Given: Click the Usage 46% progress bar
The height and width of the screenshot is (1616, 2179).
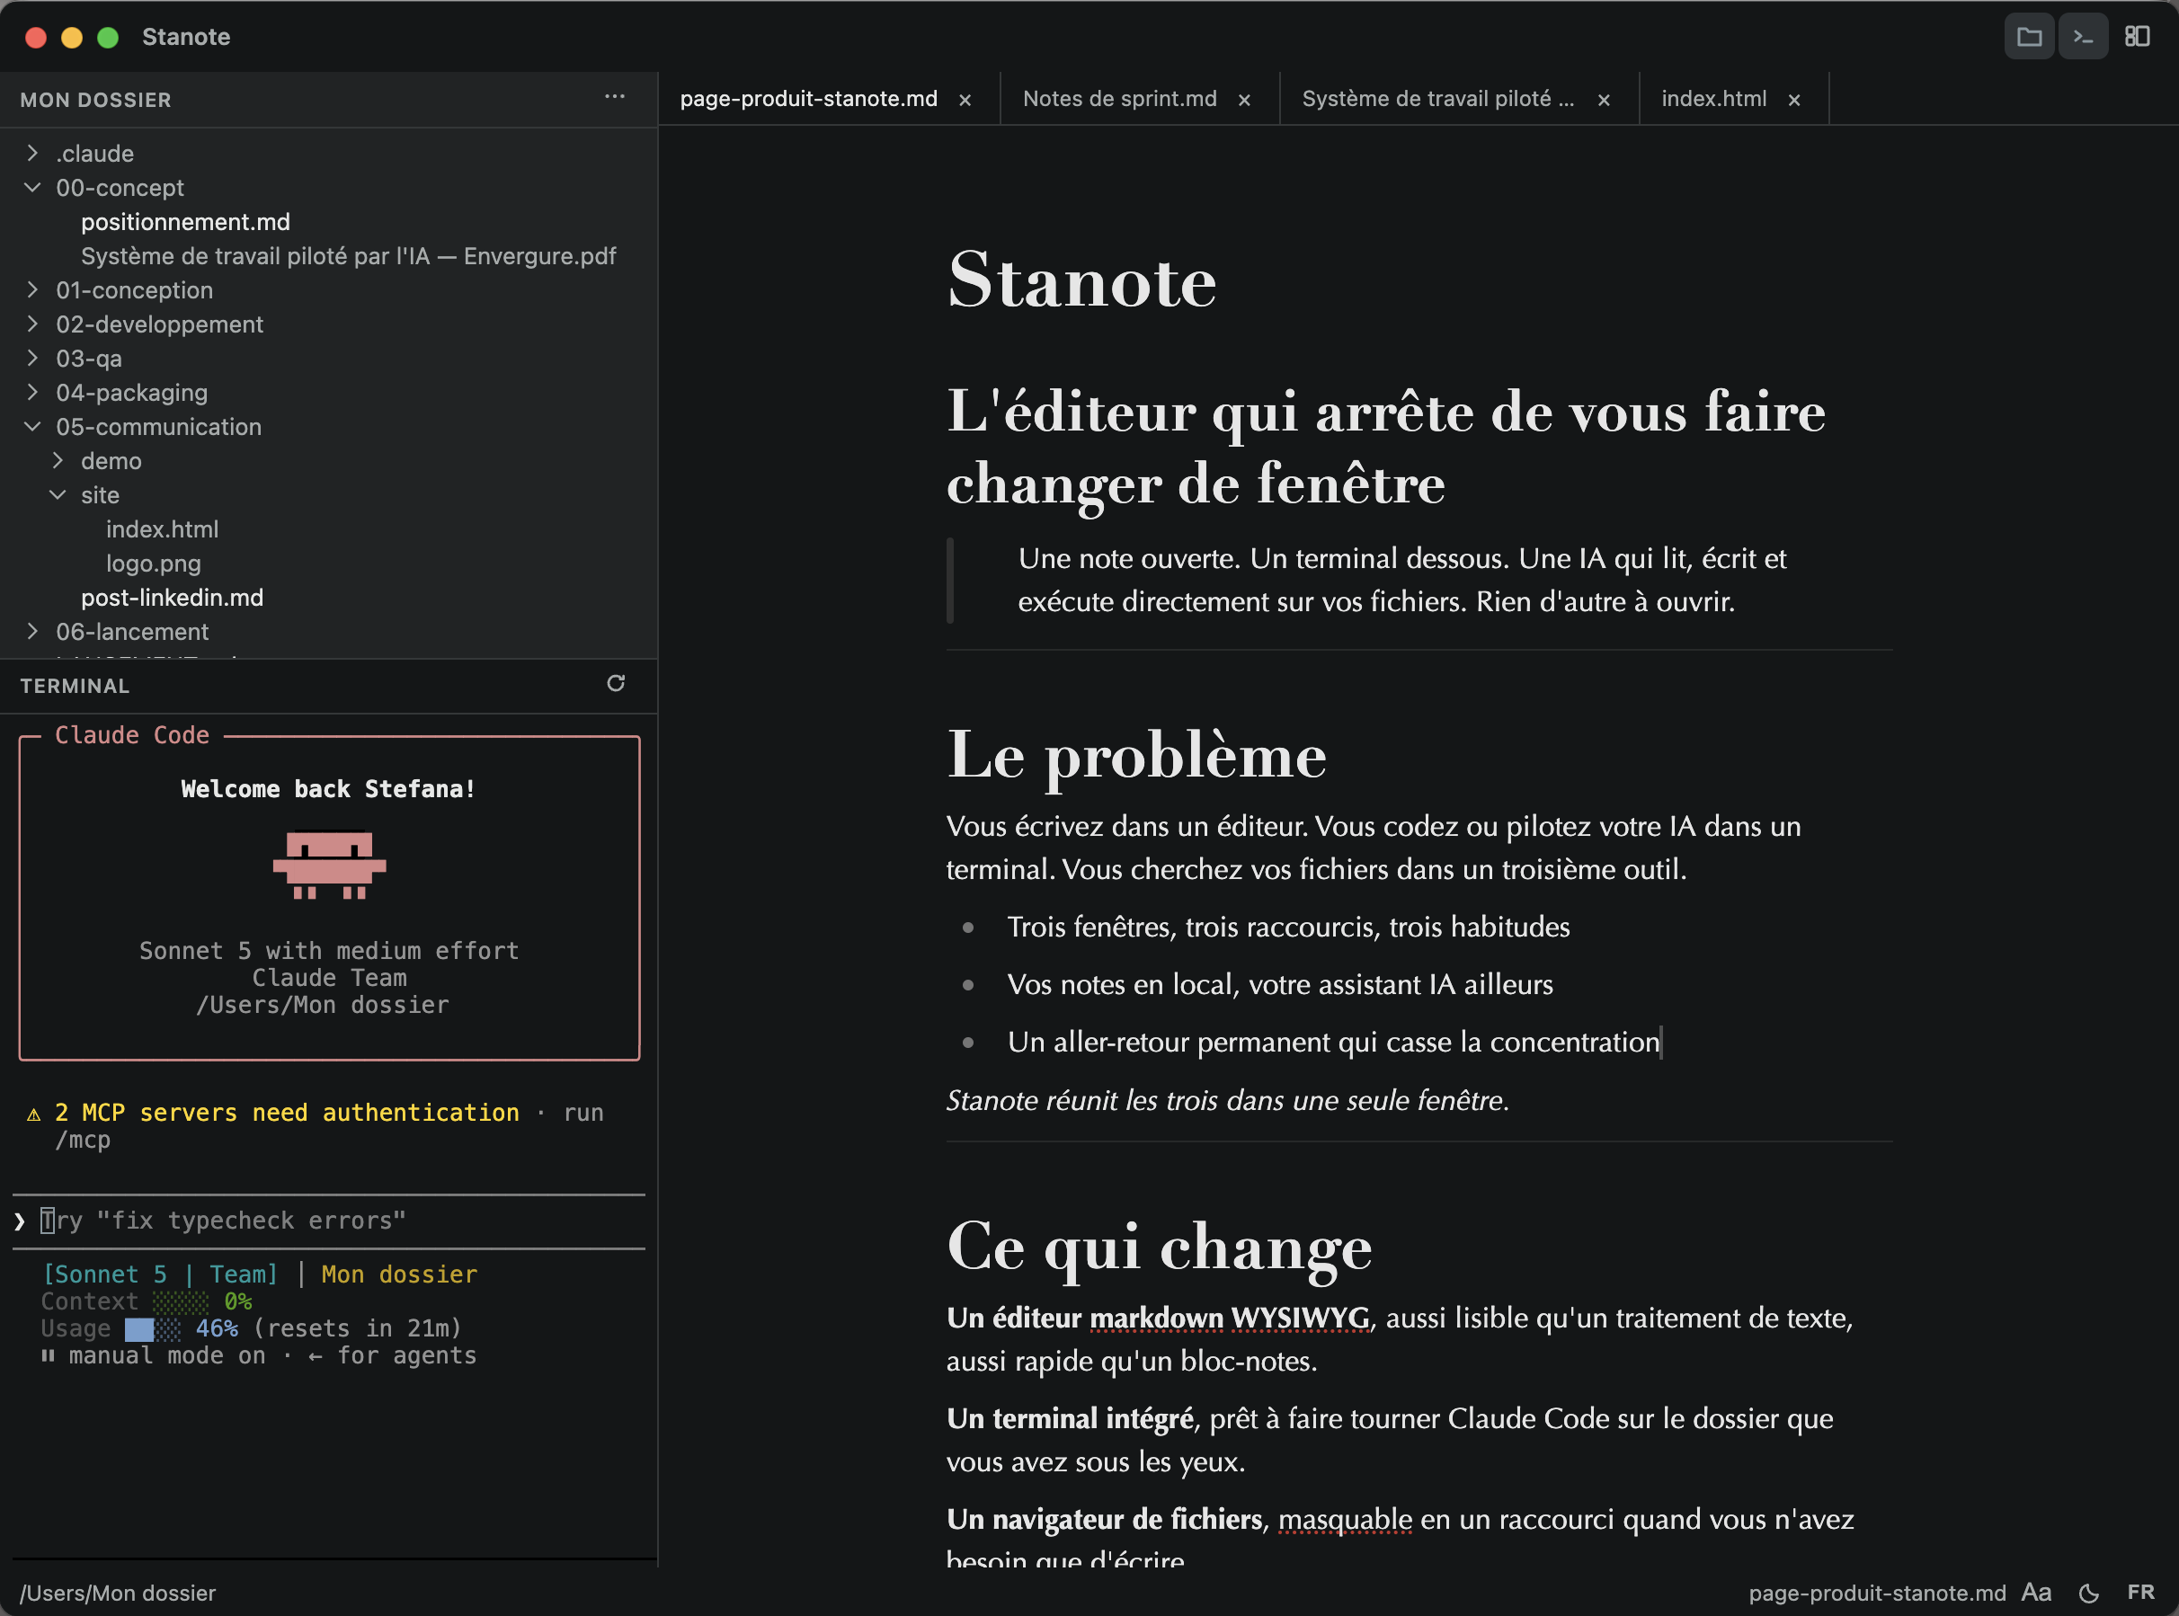Looking at the screenshot, I should click(x=153, y=1328).
